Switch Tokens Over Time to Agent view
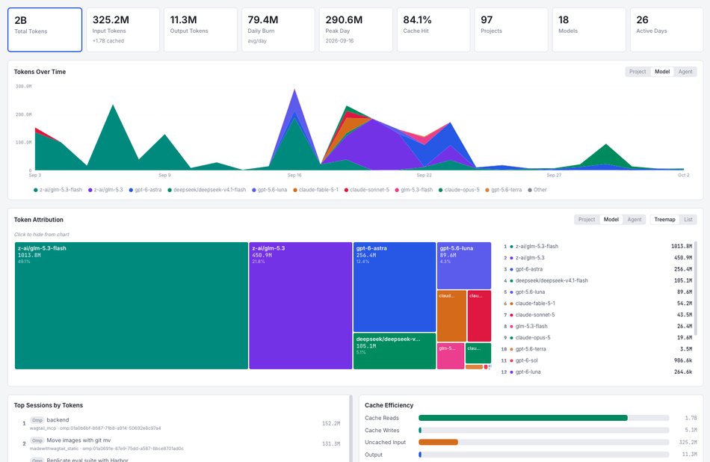The width and height of the screenshot is (710, 462). (x=685, y=72)
